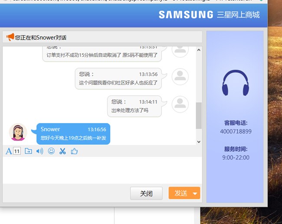Click the user avatar beside 13:14:11 message

point(180,104)
